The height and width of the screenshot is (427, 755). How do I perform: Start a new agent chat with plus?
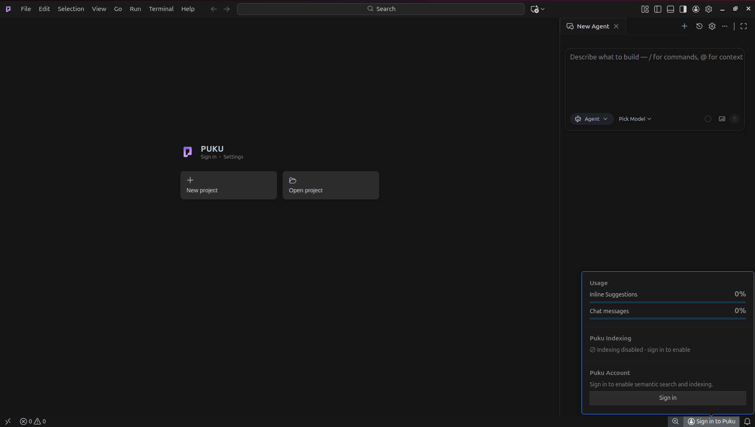click(685, 26)
